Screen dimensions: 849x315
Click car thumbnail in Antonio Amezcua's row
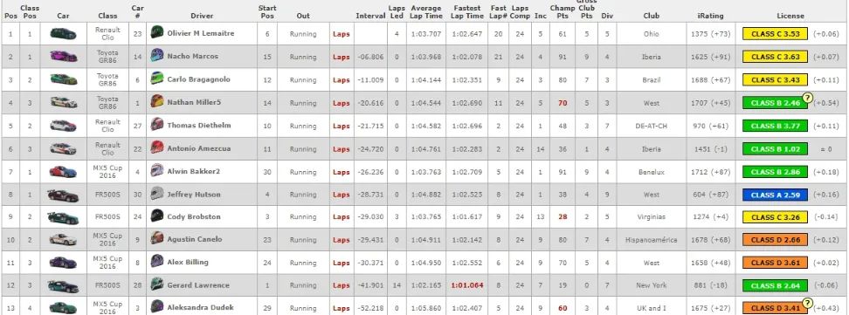click(x=64, y=148)
